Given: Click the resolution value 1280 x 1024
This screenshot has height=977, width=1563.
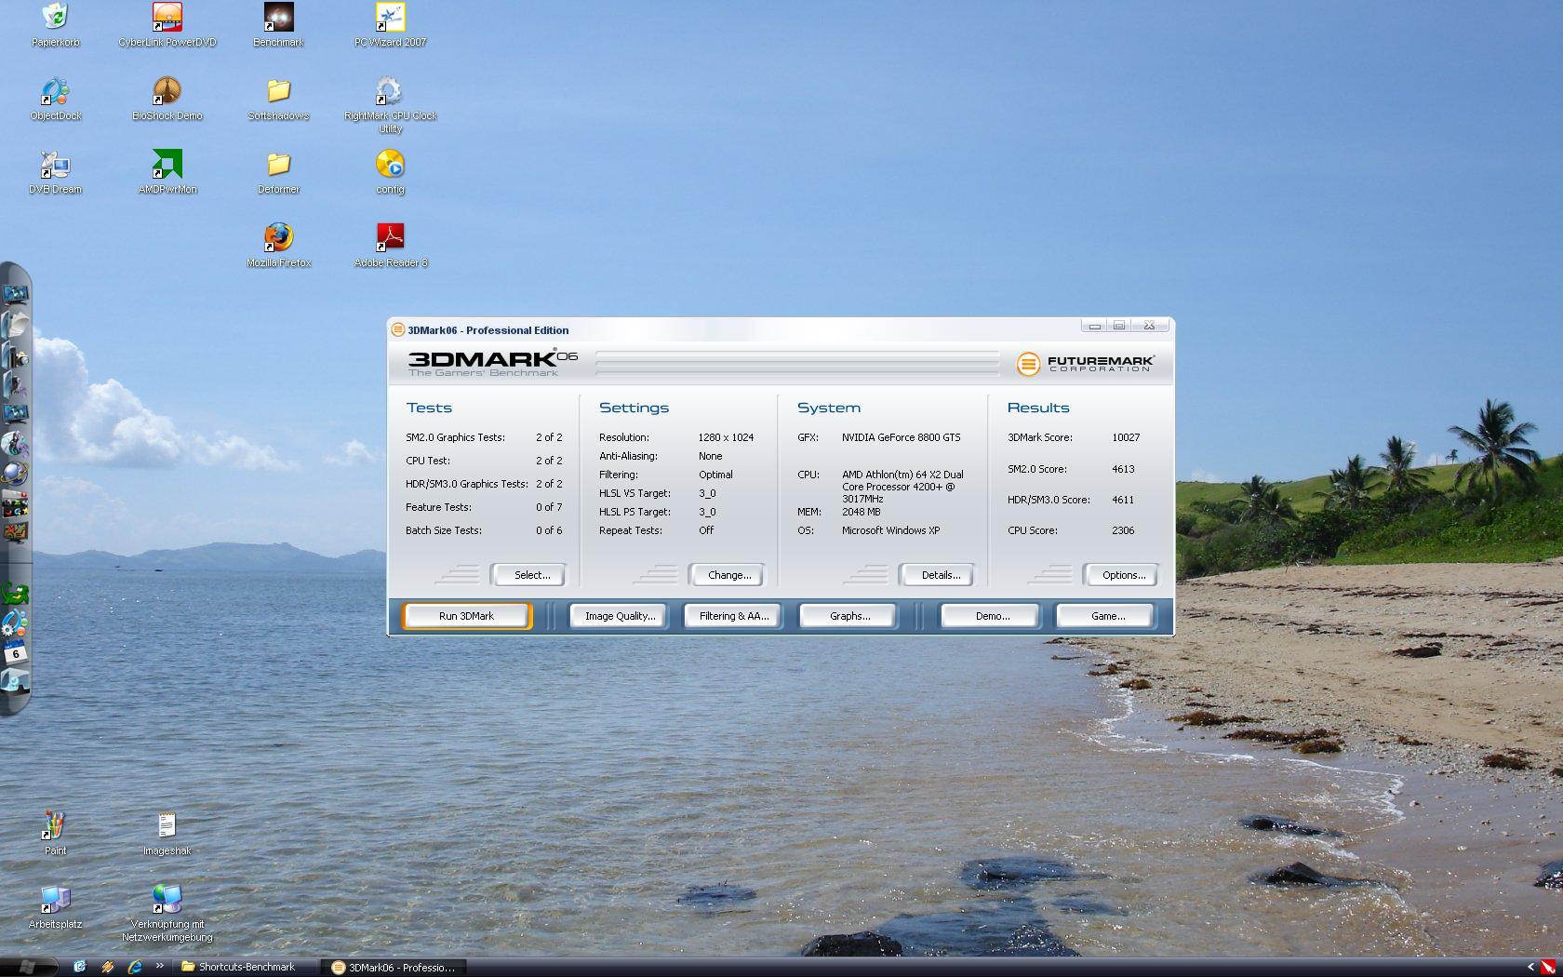Looking at the screenshot, I should point(726,437).
